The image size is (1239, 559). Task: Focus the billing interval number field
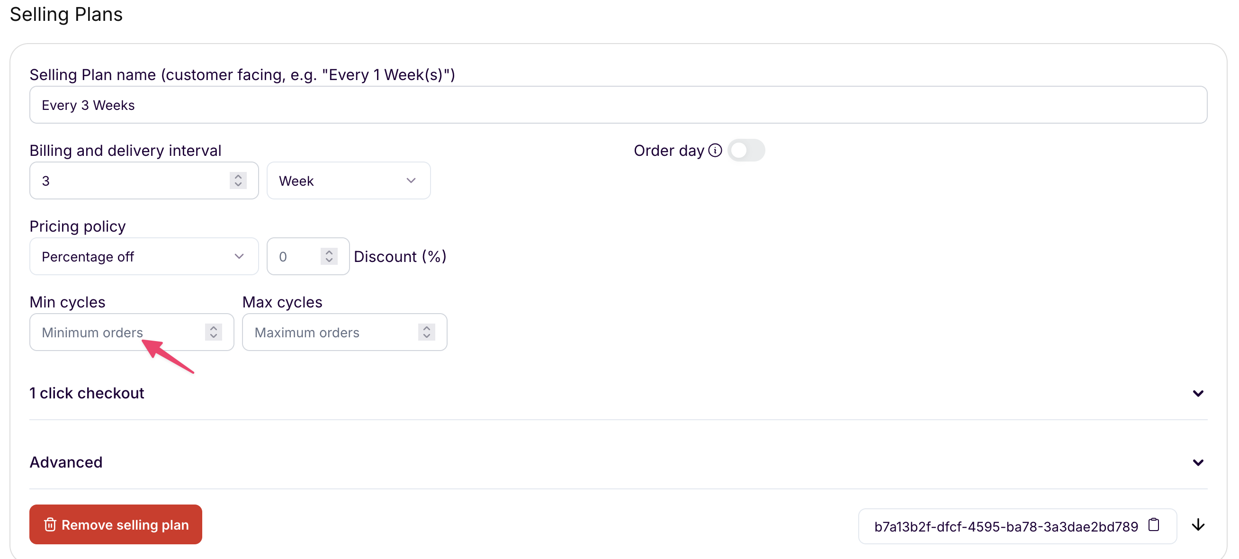pyautogui.click(x=144, y=181)
